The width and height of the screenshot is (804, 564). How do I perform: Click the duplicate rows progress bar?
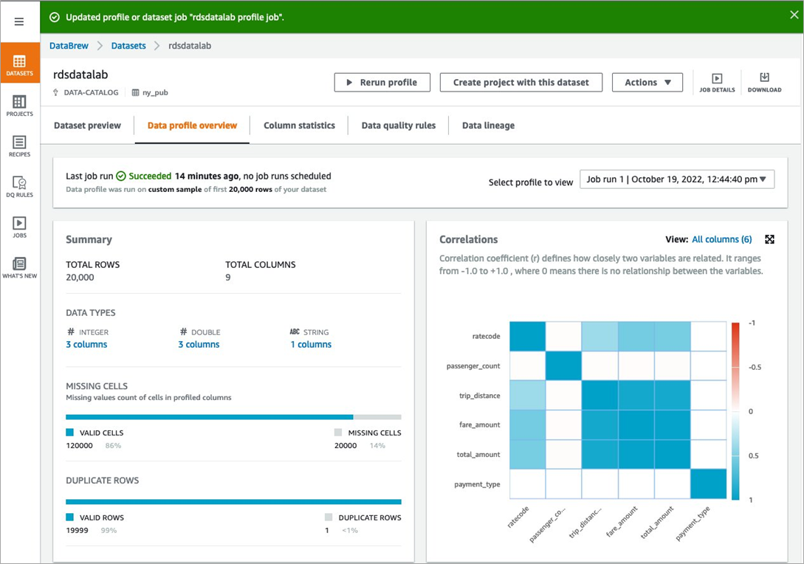coord(233,502)
